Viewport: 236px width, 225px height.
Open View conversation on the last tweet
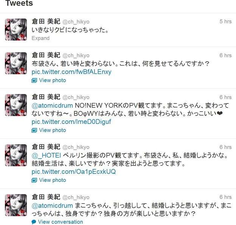[x=61, y=222]
